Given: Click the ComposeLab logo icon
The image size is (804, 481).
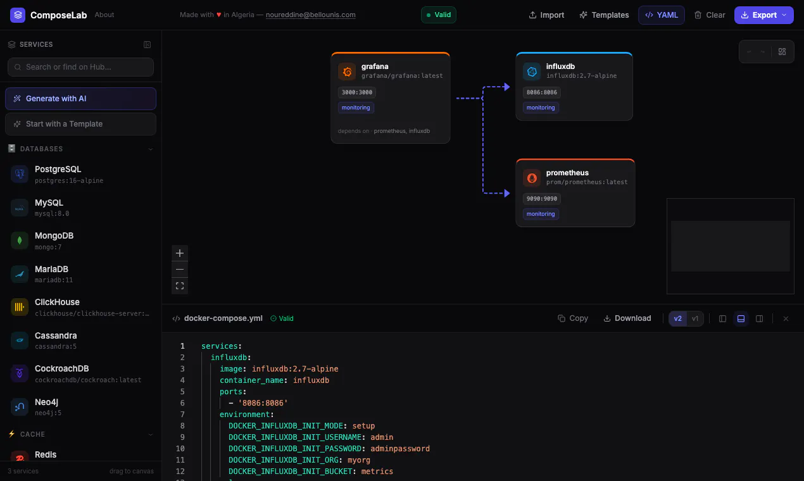Looking at the screenshot, I should [18, 15].
